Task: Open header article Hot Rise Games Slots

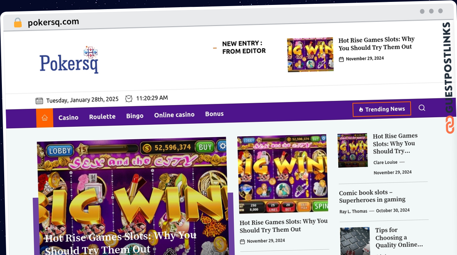Action: 376,43
